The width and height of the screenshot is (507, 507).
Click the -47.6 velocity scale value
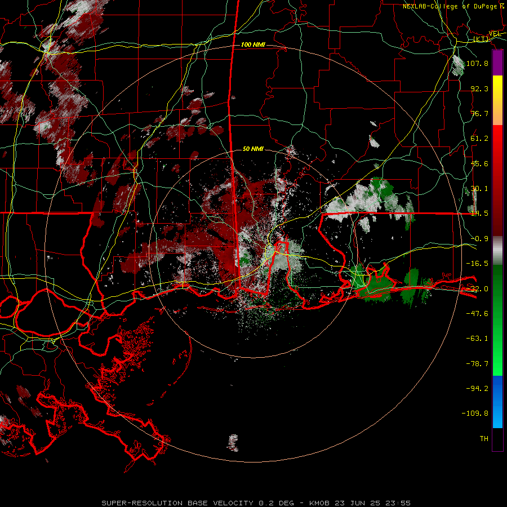tap(477, 314)
